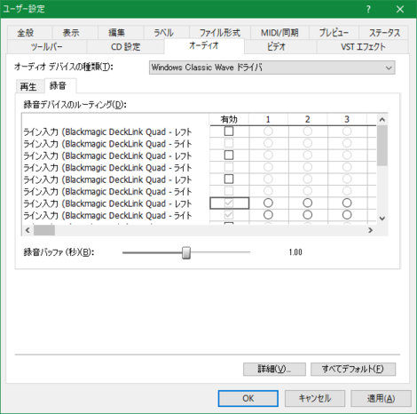Click horizontal scroll left arrow
The image size is (417, 414).
pos(28,230)
